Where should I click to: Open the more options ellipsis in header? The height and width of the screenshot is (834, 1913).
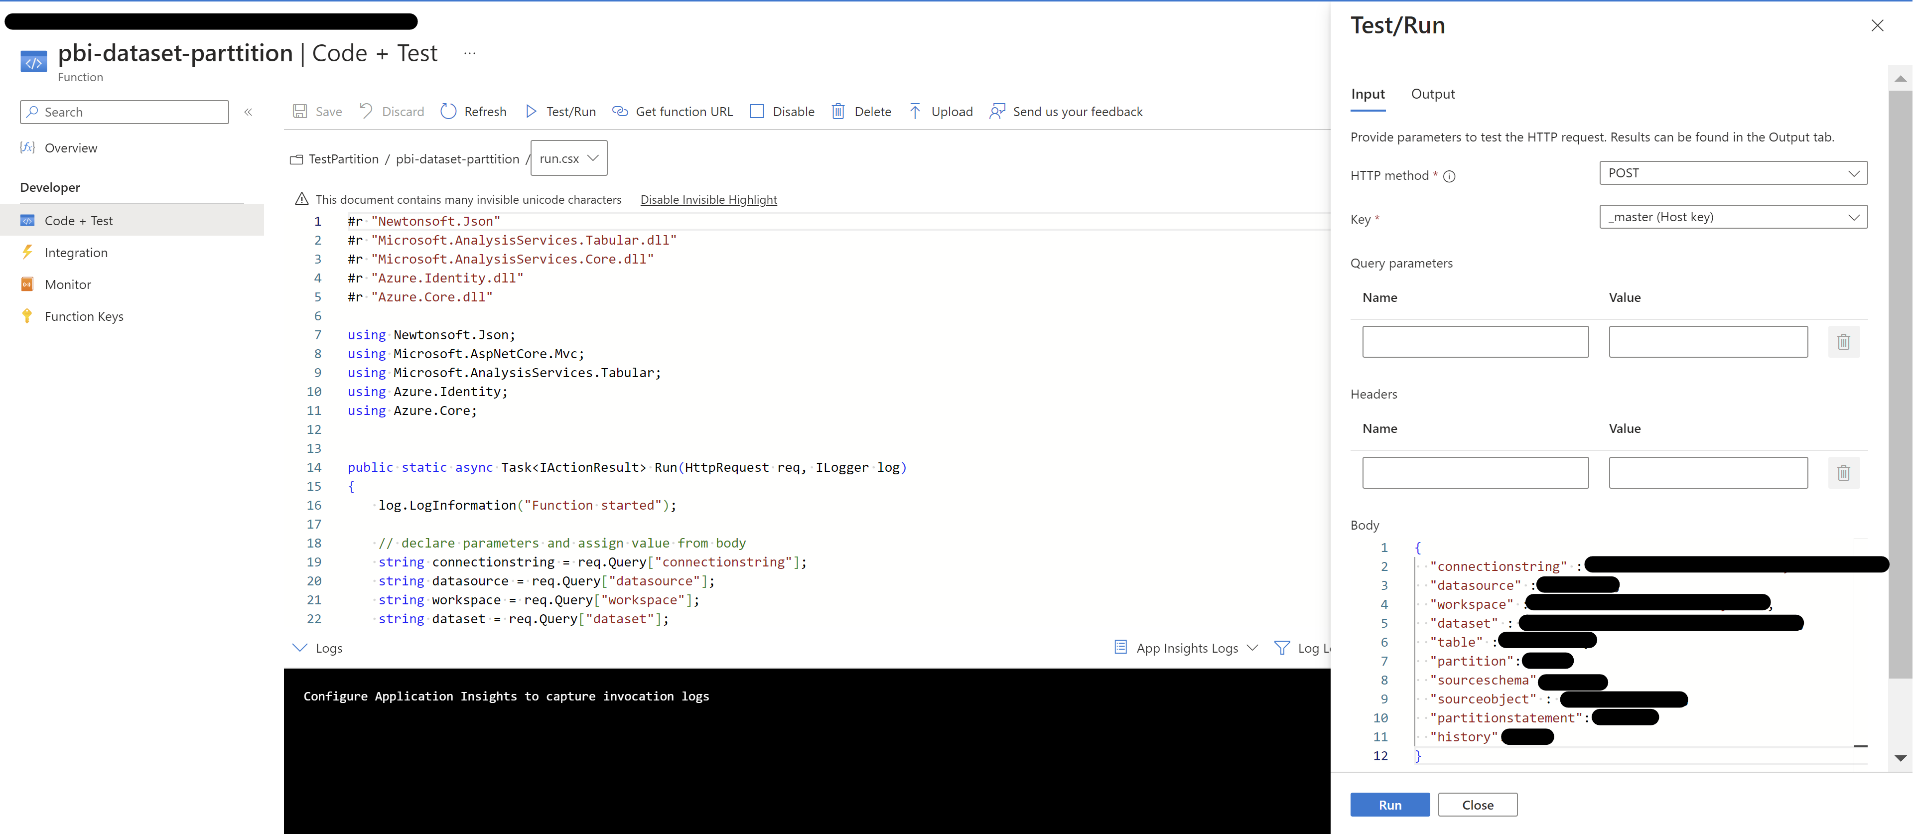pyautogui.click(x=469, y=53)
